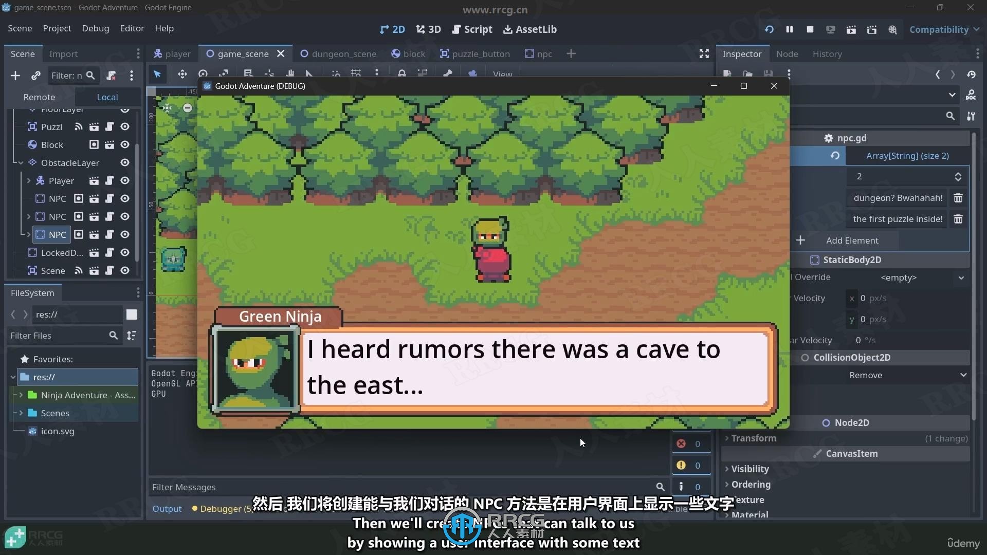Run the current scene
This screenshot has height=555, width=987.
851,29
